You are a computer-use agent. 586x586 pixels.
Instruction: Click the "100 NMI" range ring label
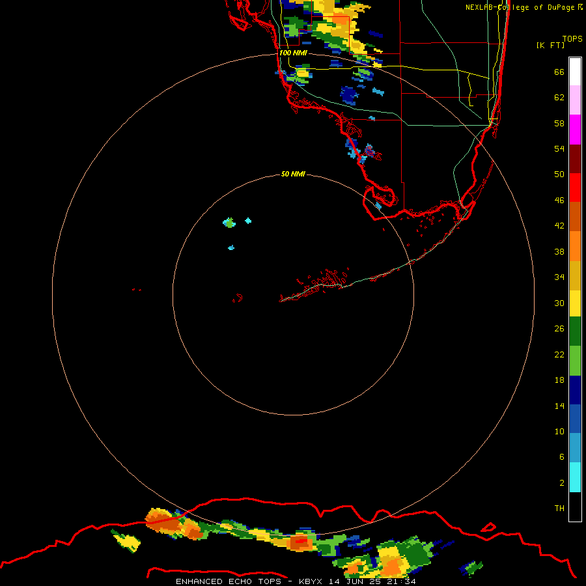tap(293, 53)
